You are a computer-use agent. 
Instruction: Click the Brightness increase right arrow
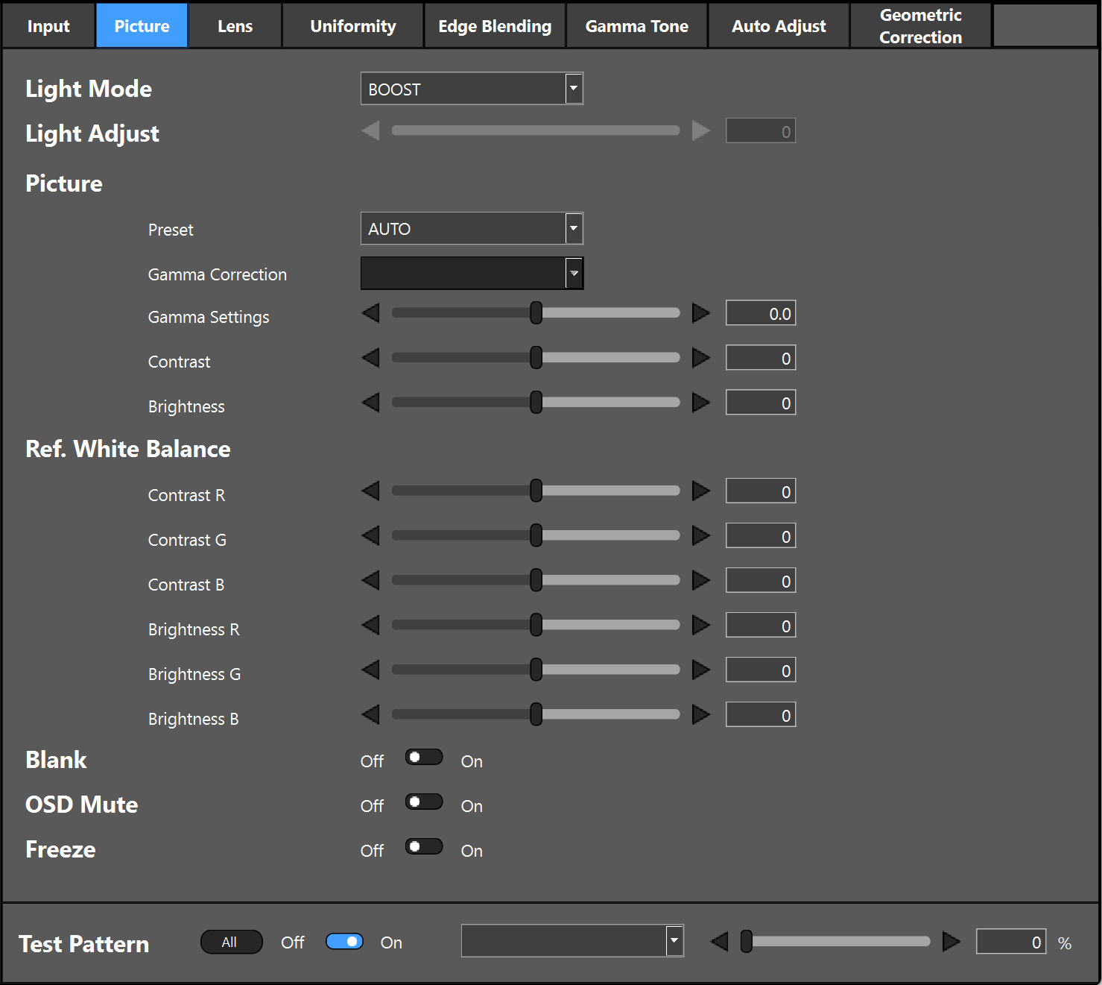click(700, 403)
